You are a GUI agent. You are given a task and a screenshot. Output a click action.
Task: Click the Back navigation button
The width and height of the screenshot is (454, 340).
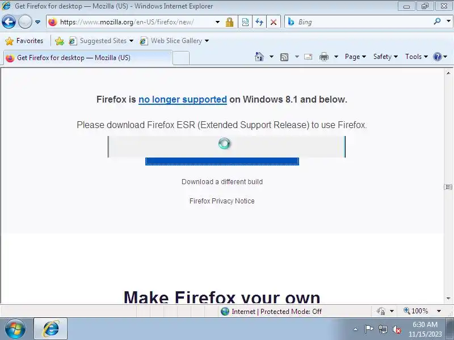click(x=9, y=22)
